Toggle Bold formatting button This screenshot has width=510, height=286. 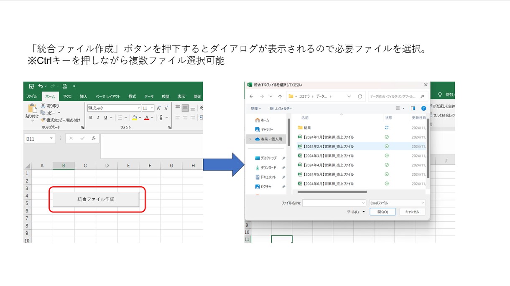point(90,118)
